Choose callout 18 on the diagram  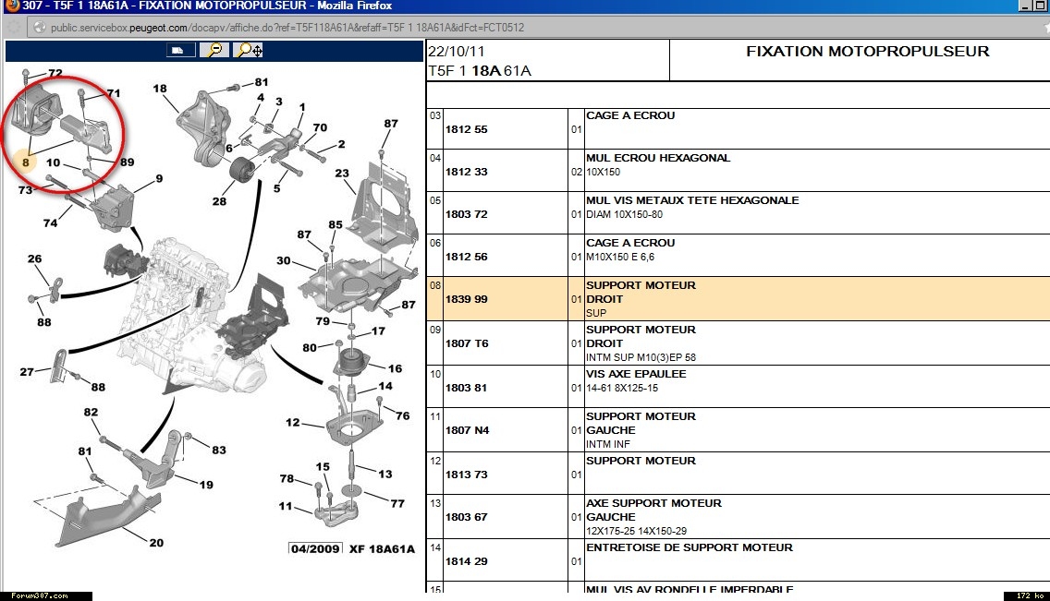(159, 89)
